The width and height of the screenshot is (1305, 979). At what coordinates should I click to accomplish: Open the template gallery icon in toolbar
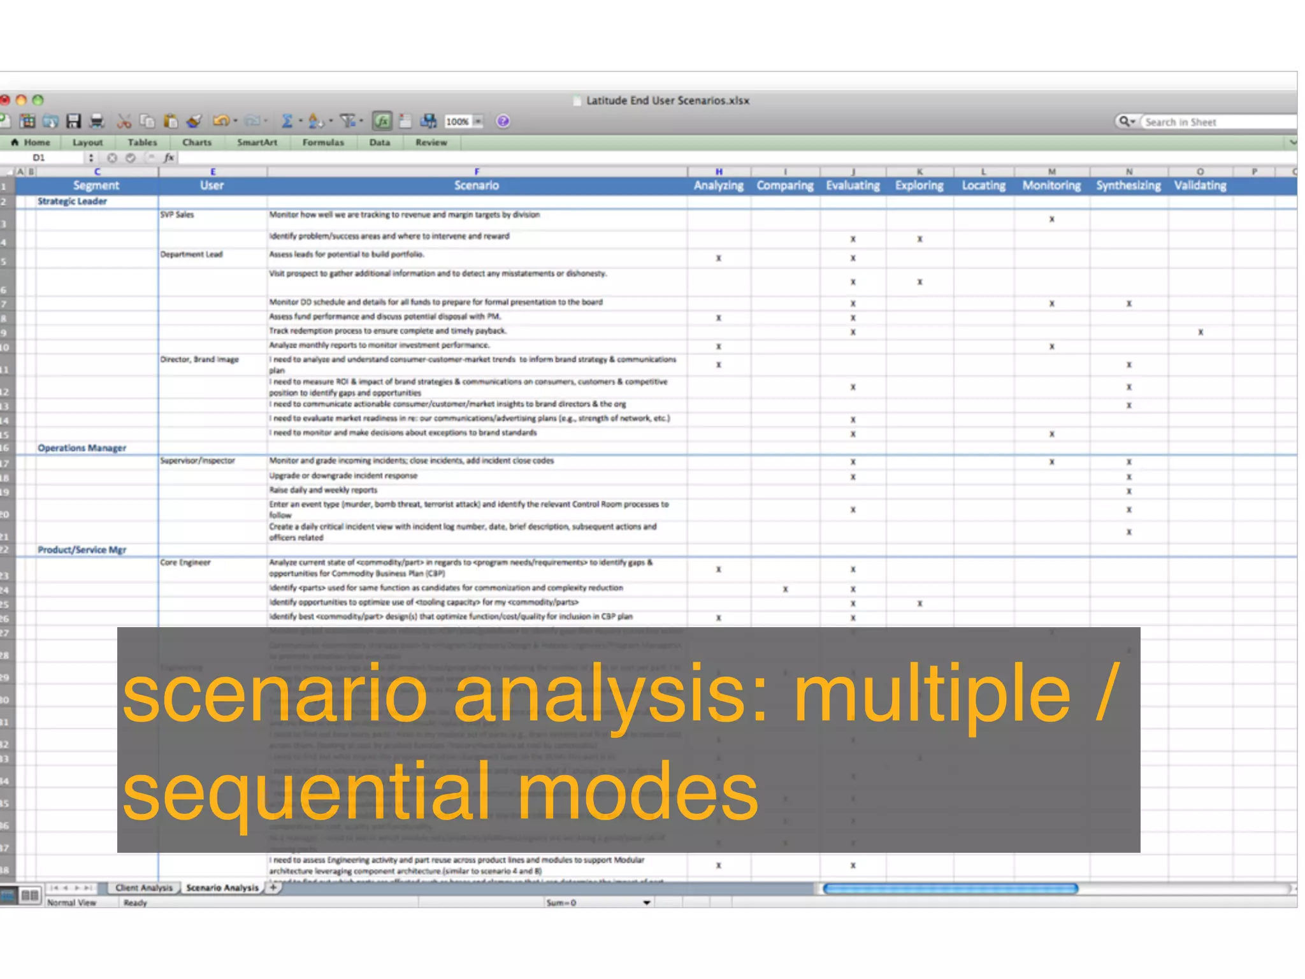27,121
